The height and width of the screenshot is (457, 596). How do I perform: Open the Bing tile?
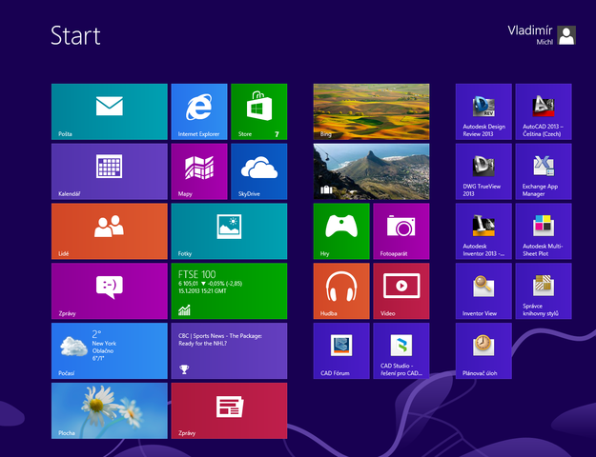tap(371, 111)
